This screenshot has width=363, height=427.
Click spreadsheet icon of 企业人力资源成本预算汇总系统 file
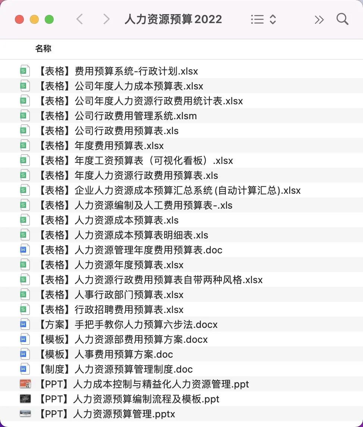(25, 190)
